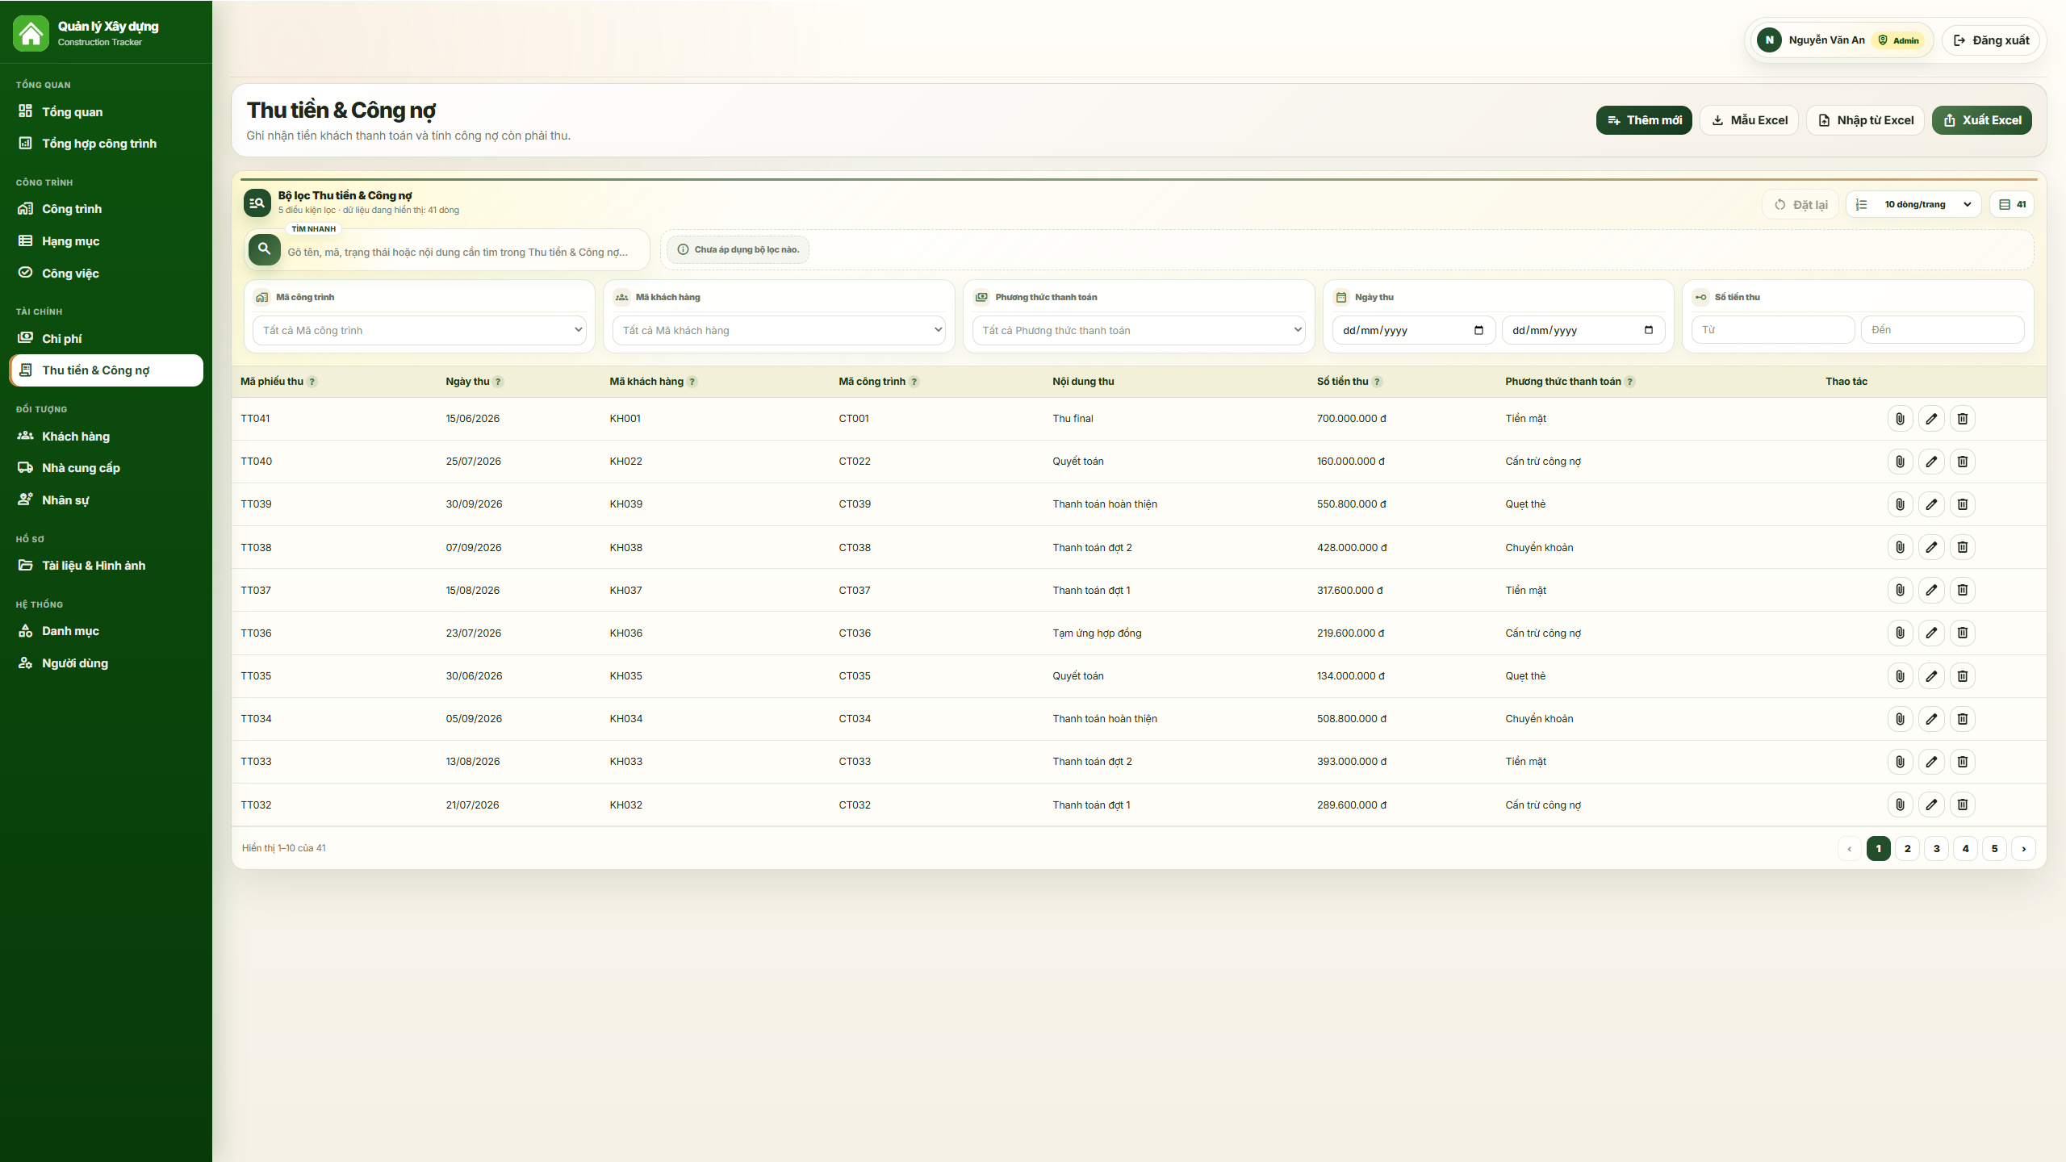Screen dimensions: 2066x1162
Task: Go to page 2 of results
Action: point(1907,849)
